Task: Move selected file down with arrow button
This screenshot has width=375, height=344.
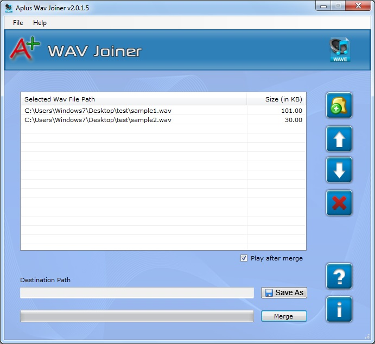Action: click(x=339, y=170)
